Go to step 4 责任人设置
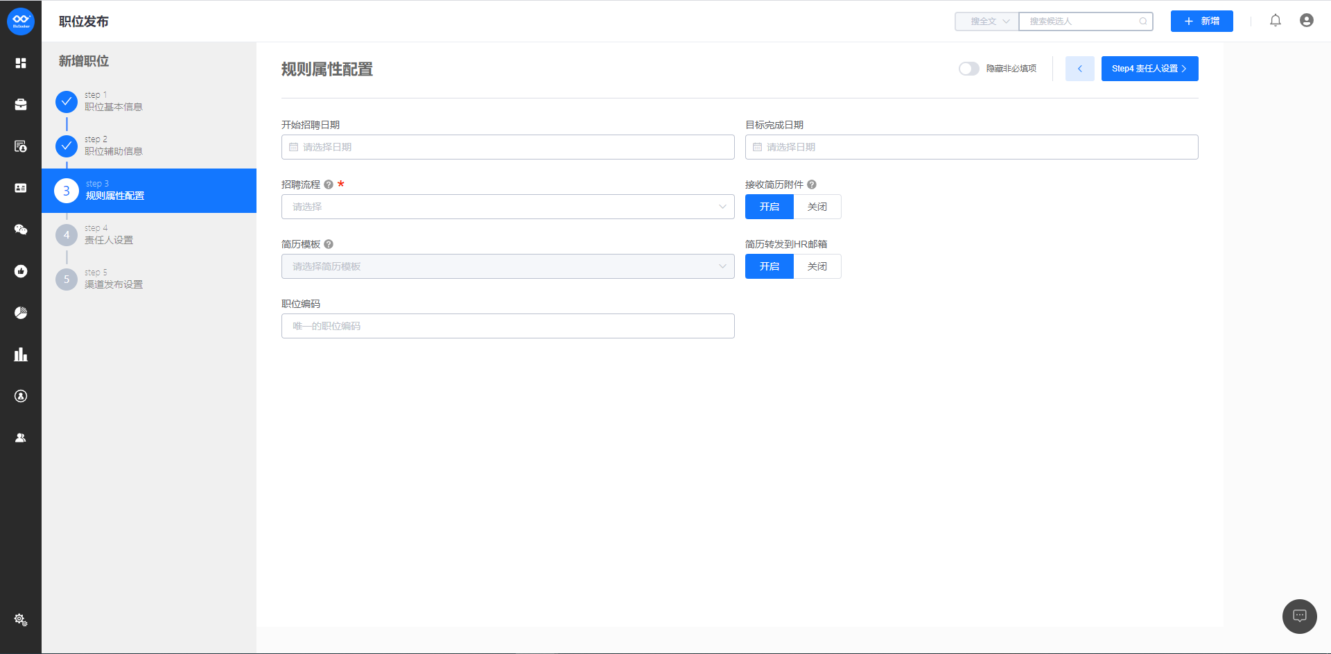This screenshot has width=1331, height=654. tap(149, 235)
